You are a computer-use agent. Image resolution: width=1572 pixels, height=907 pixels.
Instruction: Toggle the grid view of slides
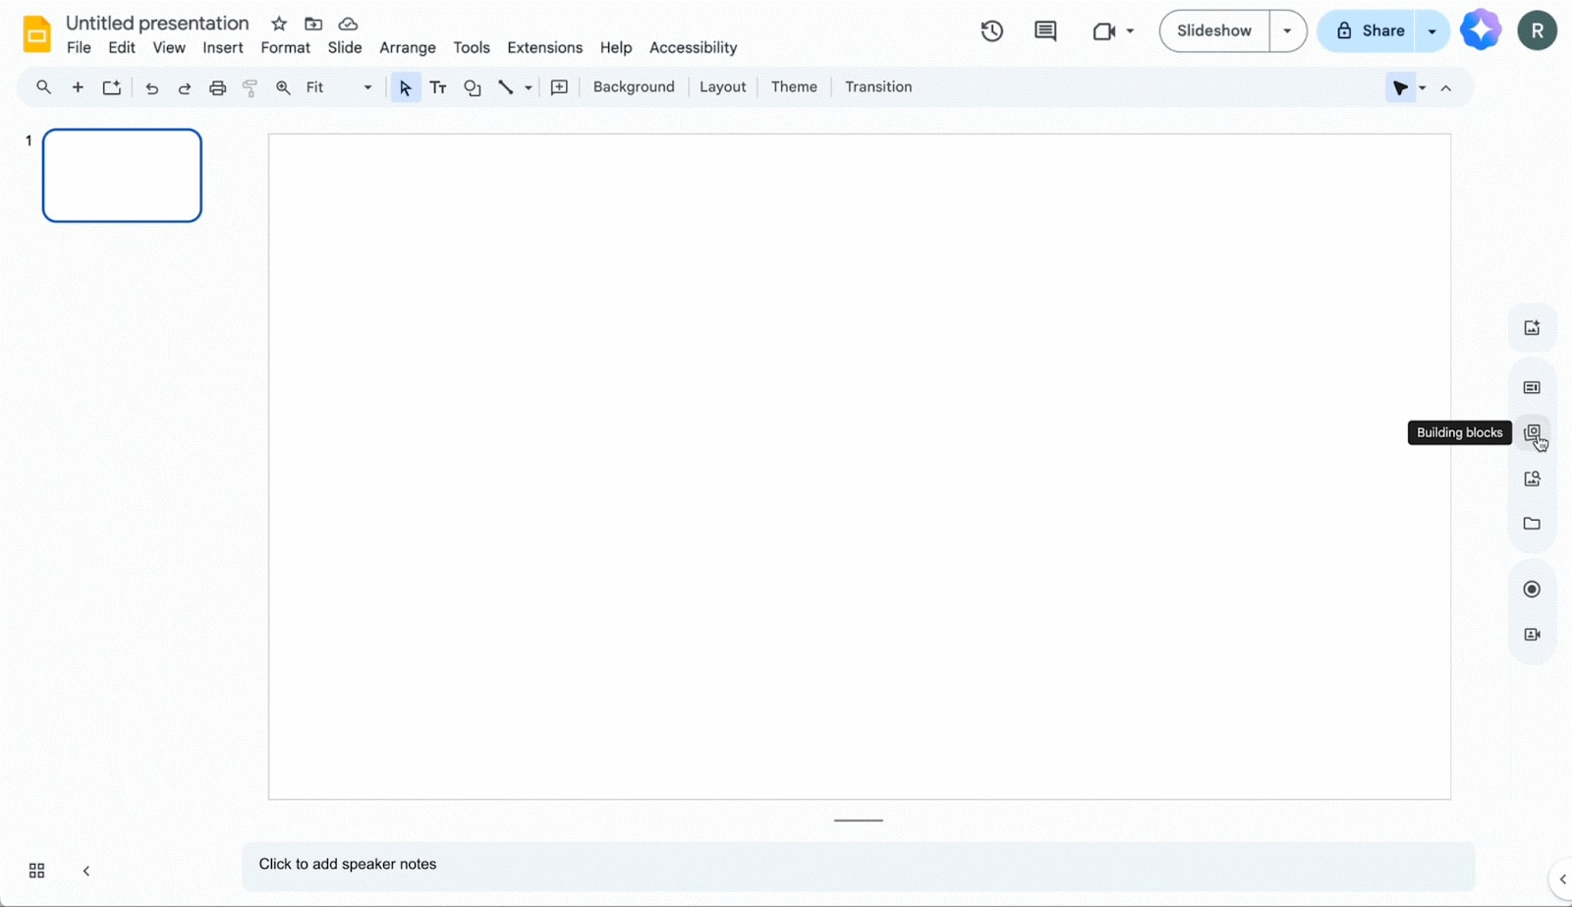pyautogui.click(x=36, y=870)
